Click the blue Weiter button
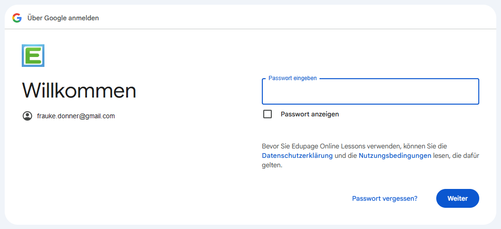 point(458,198)
